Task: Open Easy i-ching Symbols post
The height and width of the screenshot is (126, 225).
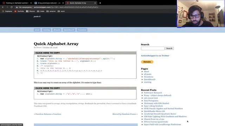Action: click(x=153, y=106)
